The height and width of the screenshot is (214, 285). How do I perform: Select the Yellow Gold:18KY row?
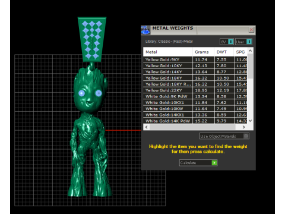pyautogui.click(x=195, y=78)
